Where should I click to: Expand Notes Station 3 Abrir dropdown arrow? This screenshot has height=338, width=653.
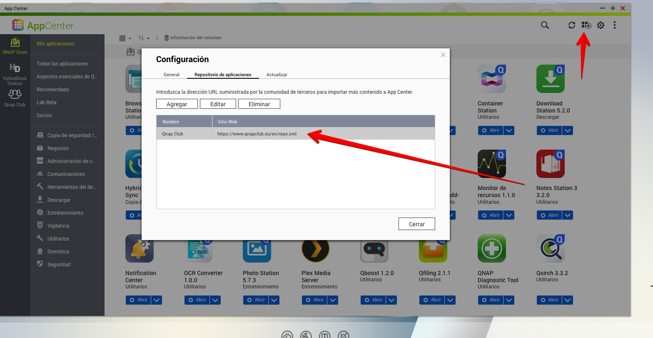568,215
